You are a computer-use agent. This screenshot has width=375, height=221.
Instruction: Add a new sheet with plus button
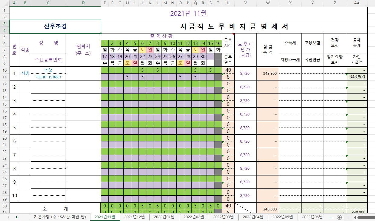click(x=339, y=217)
